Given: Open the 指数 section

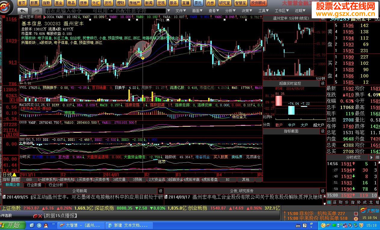Looking at the screenshot, I should click(x=47, y=3).
